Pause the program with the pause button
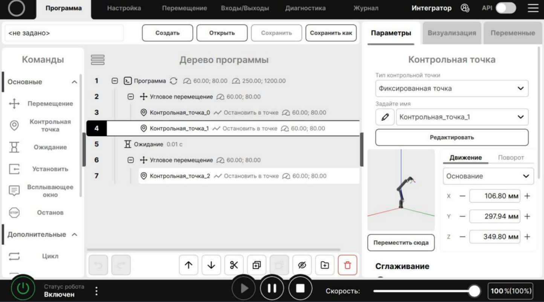Screen dimensions: 544x302 (x=272, y=288)
